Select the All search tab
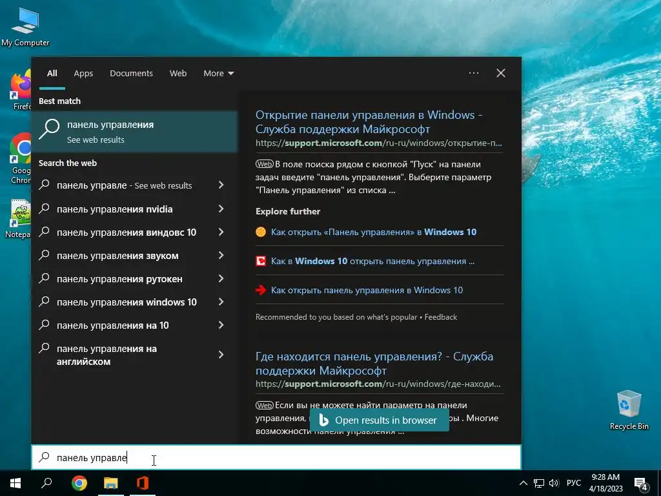The width and height of the screenshot is (661, 496). [x=52, y=74]
